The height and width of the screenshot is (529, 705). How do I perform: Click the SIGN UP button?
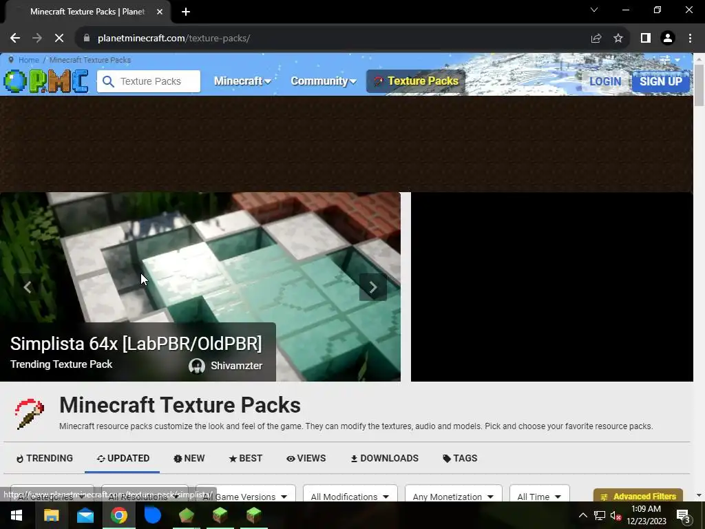click(660, 81)
